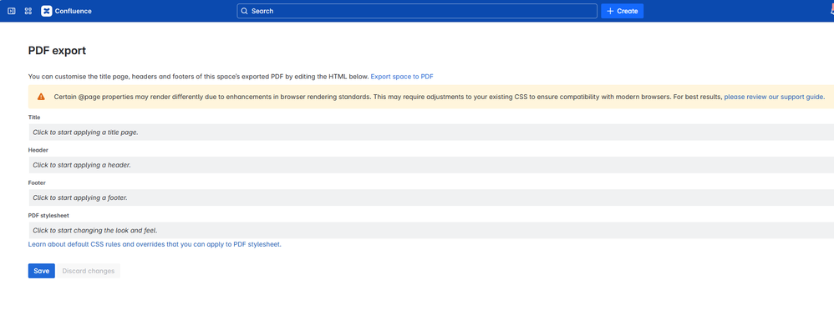Click the PDF export heading
This screenshot has width=834, height=310.
coord(57,51)
